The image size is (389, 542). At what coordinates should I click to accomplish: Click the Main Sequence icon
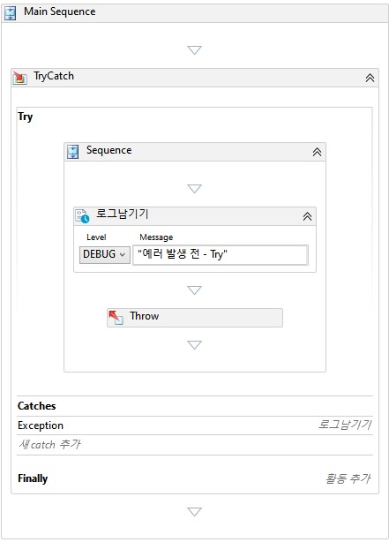11,12
